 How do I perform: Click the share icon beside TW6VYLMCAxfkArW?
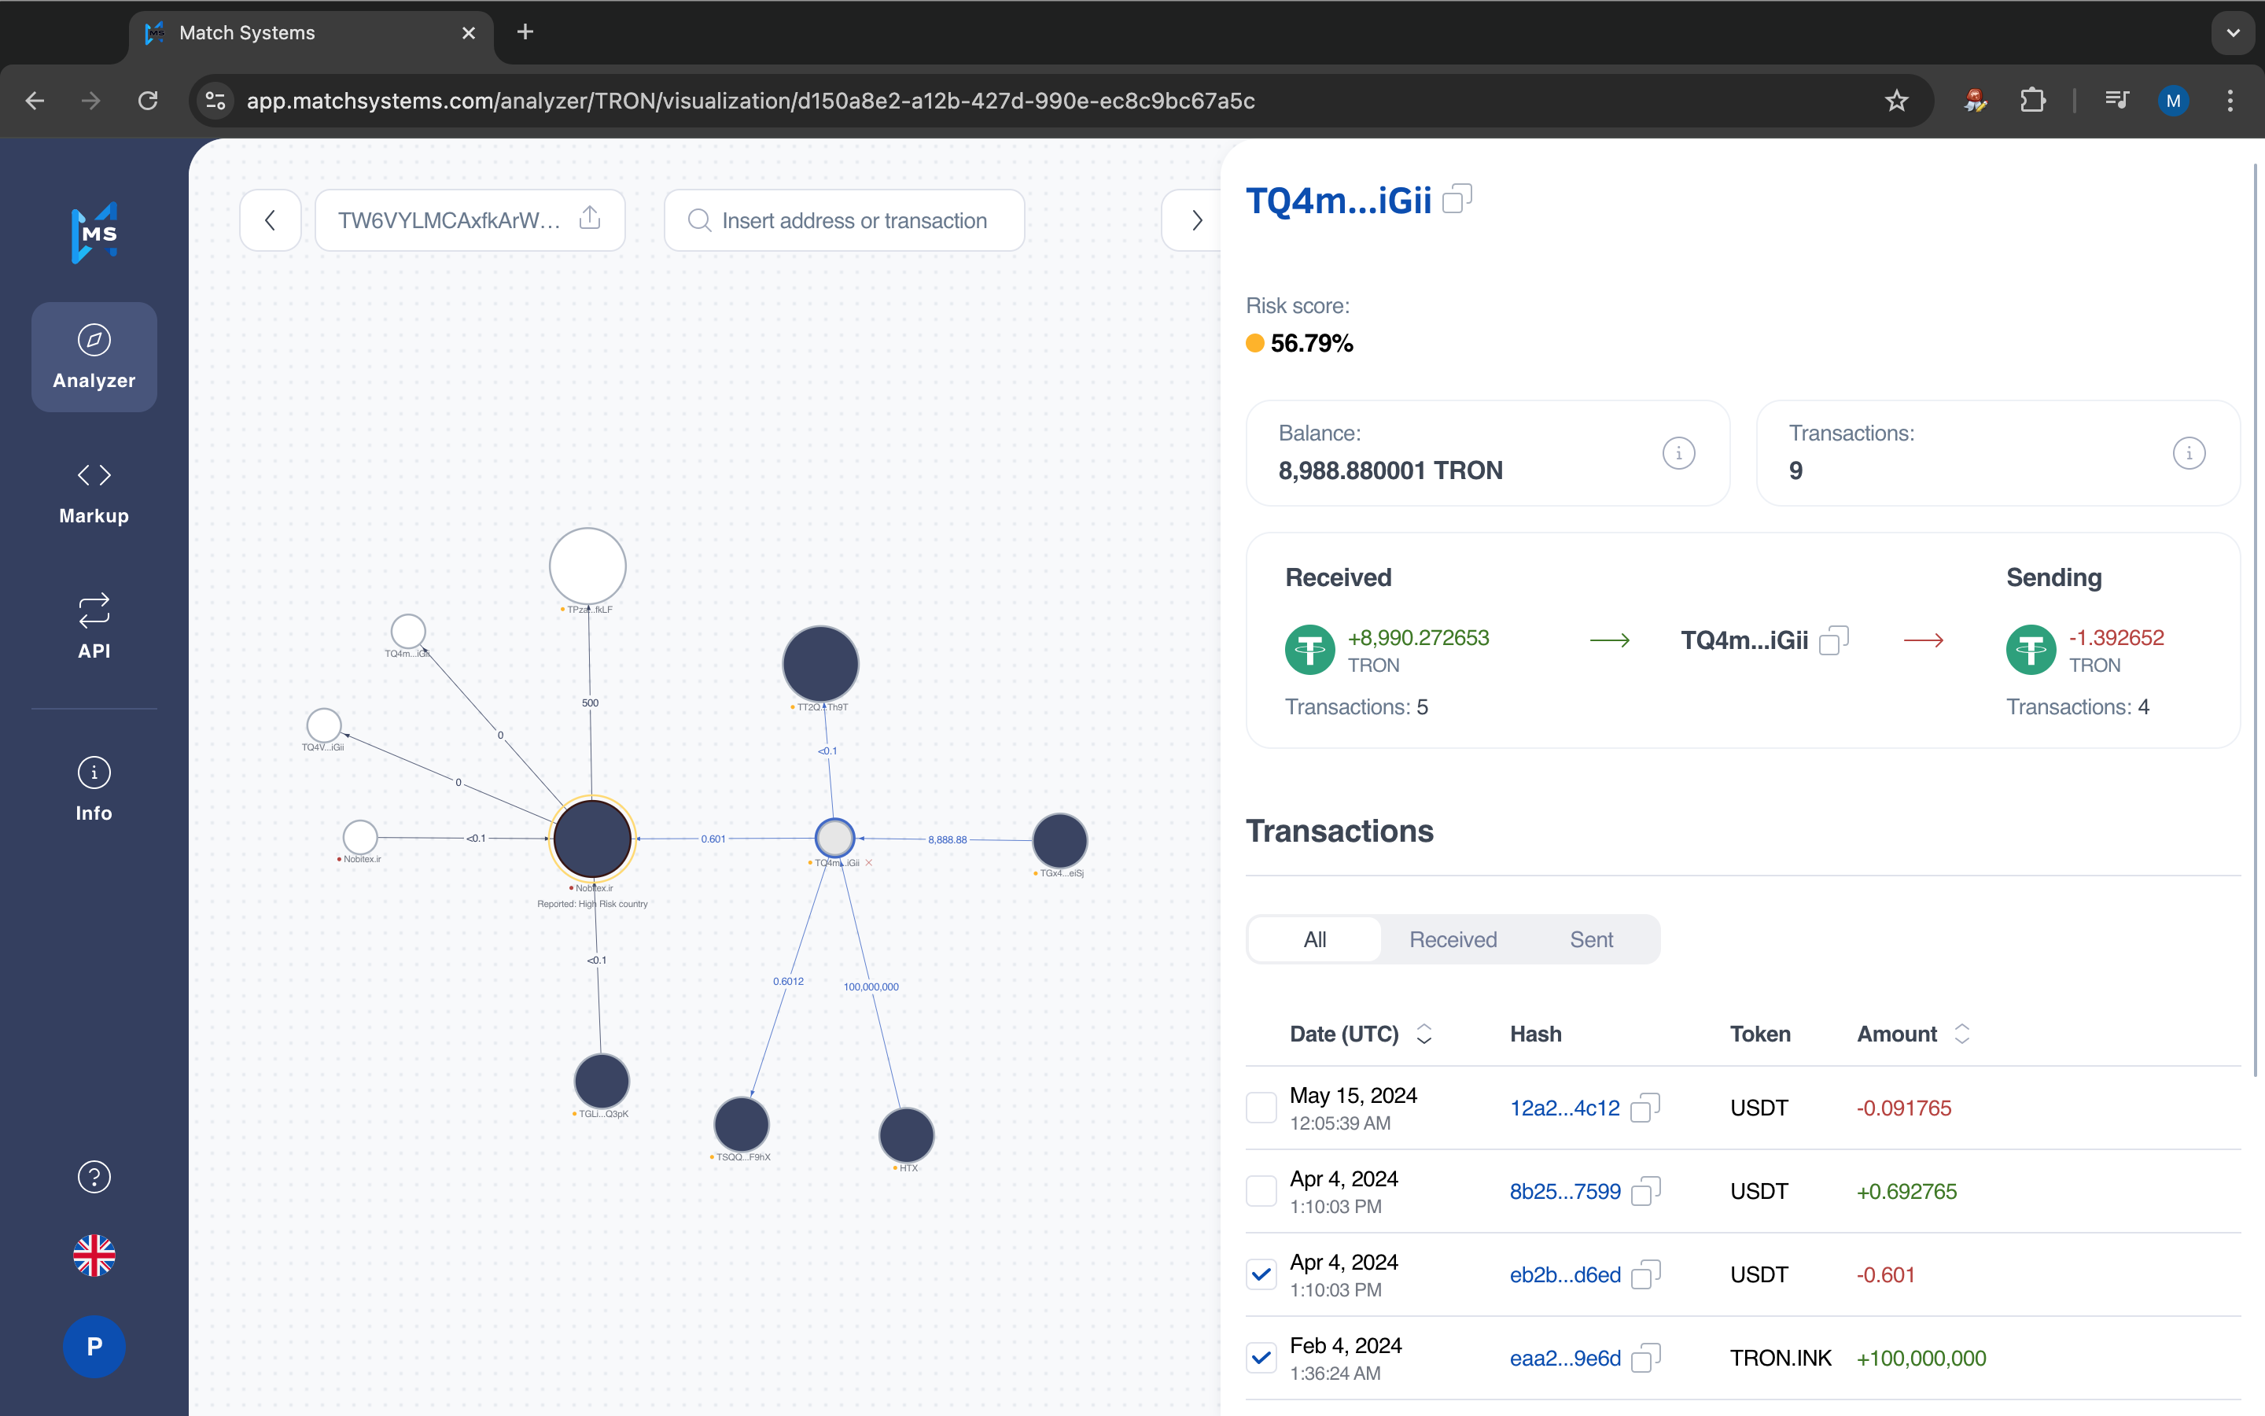tap(590, 219)
